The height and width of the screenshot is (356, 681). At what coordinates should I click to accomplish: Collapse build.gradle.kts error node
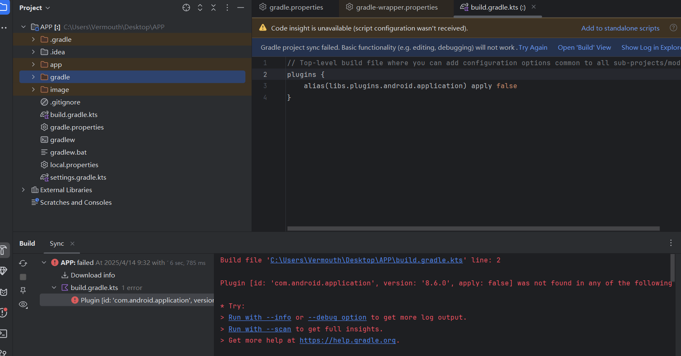(x=54, y=287)
